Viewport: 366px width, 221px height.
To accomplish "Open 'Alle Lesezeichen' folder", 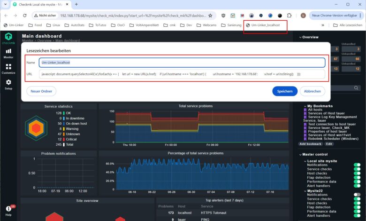I will (348, 25).
